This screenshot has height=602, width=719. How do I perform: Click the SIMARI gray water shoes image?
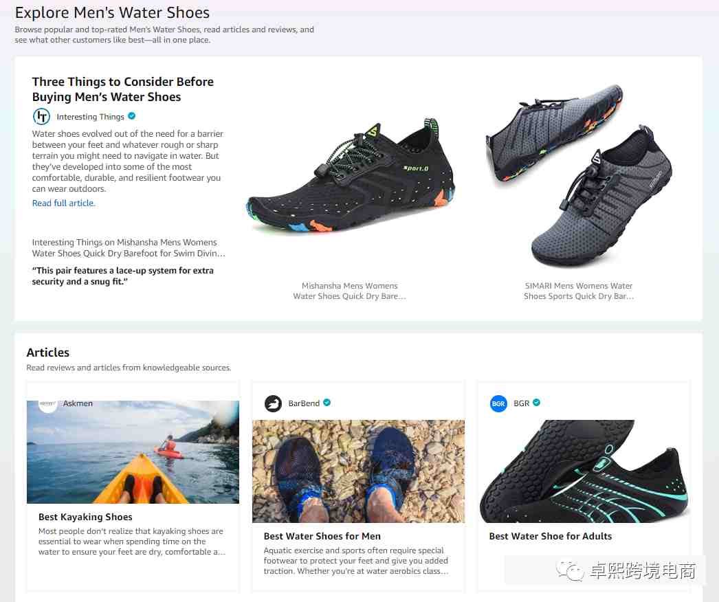click(579, 175)
